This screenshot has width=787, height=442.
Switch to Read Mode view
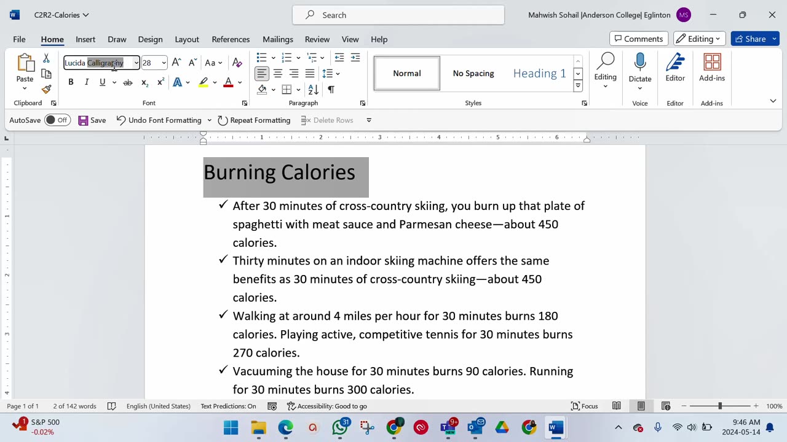coord(617,406)
